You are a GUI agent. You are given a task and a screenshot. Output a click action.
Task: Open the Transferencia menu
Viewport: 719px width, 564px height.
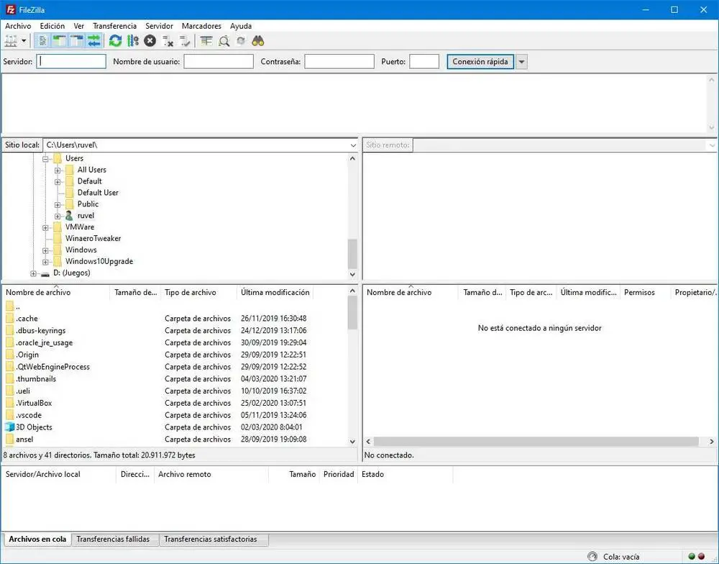click(114, 26)
